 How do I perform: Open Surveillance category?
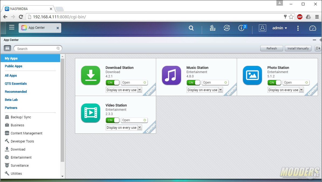17,165
